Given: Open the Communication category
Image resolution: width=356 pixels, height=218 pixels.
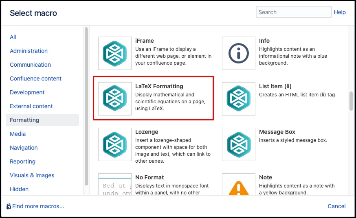Looking at the screenshot, I should (x=30, y=65).
